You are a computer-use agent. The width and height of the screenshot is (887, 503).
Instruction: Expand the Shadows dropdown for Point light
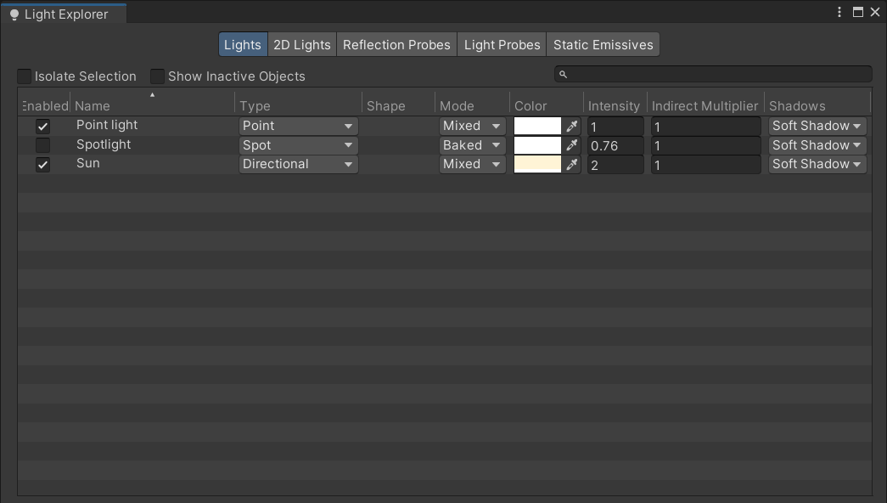tap(817, 126)
